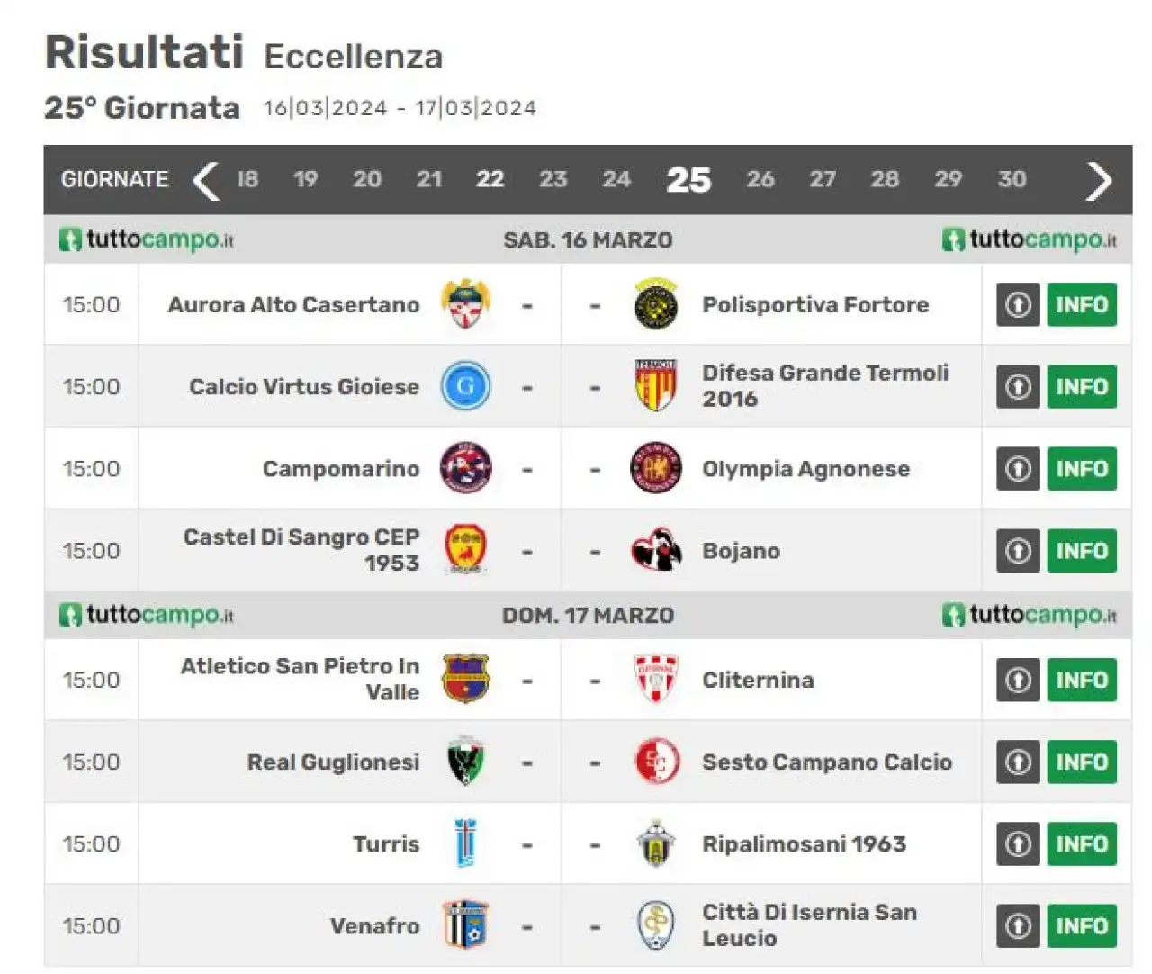Jump to giornata 30
Screen dimensions: 1152x974
click(x=1012, y=179)
